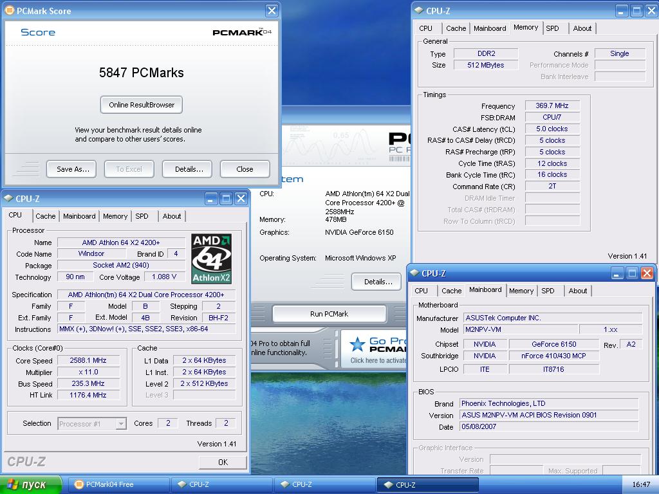Click 'Click here to activate' link
This screenshot has height=494, width=659.
click(x=378, y=360)
